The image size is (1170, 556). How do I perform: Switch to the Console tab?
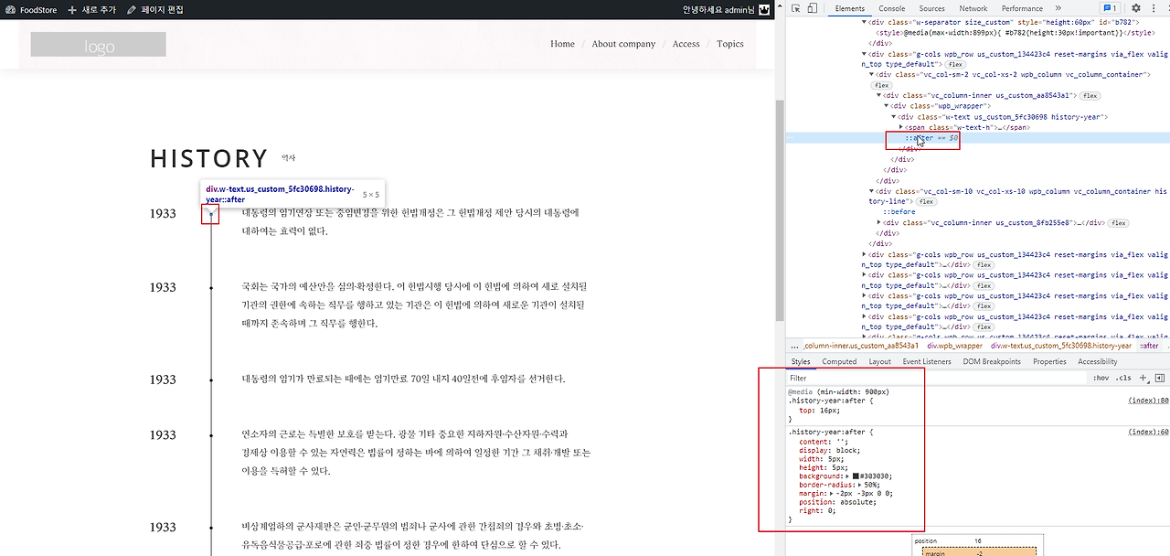[892, 8]
